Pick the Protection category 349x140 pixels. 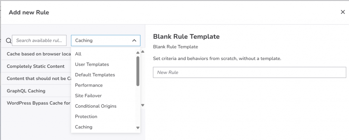86,117
